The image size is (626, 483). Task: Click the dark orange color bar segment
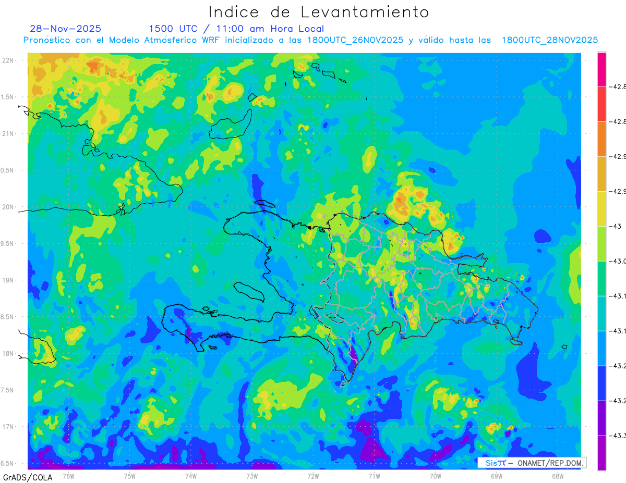[601, 139]
